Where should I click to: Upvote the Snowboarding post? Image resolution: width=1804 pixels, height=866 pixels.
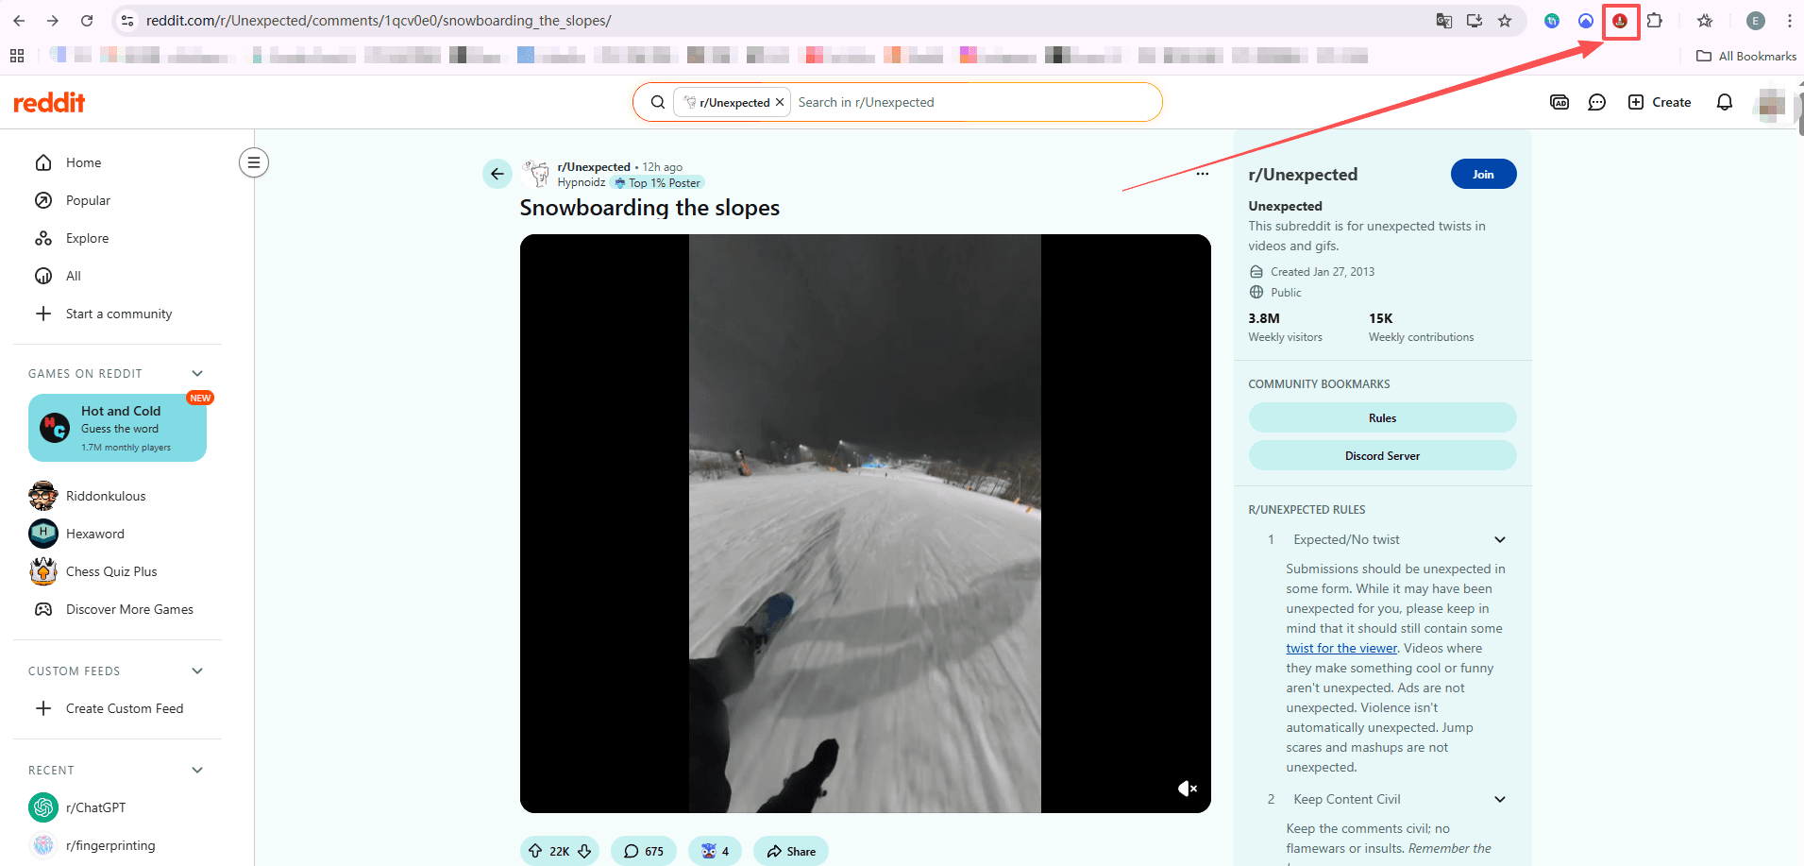(535, 851)
